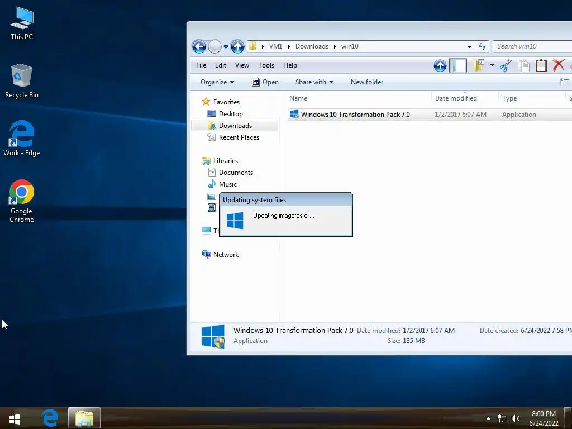This screenshot has height=429, width=572.
Task: Click VM1 in the address breadcrumb
Action: (x=275, y=46)
